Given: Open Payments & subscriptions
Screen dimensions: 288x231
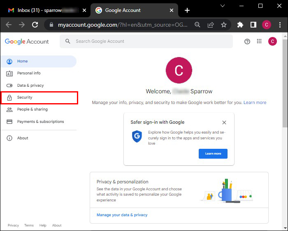Looking at the screenshot, I should point(40,122).
